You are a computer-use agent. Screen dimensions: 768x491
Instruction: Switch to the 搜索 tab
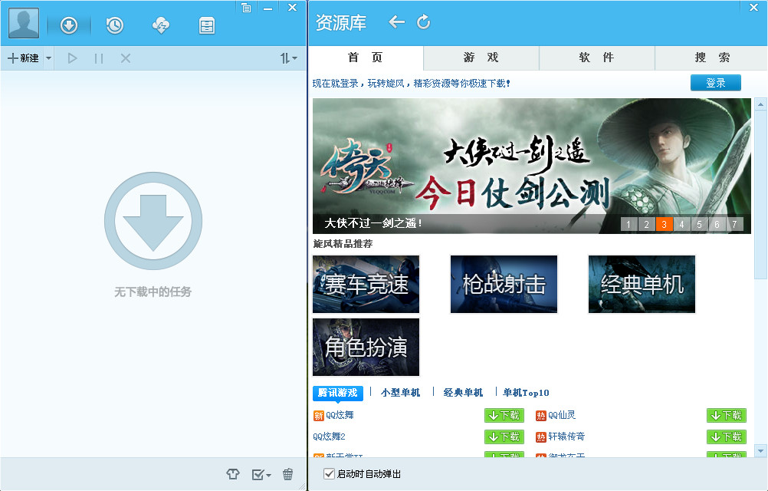click(x=711, y=58)
